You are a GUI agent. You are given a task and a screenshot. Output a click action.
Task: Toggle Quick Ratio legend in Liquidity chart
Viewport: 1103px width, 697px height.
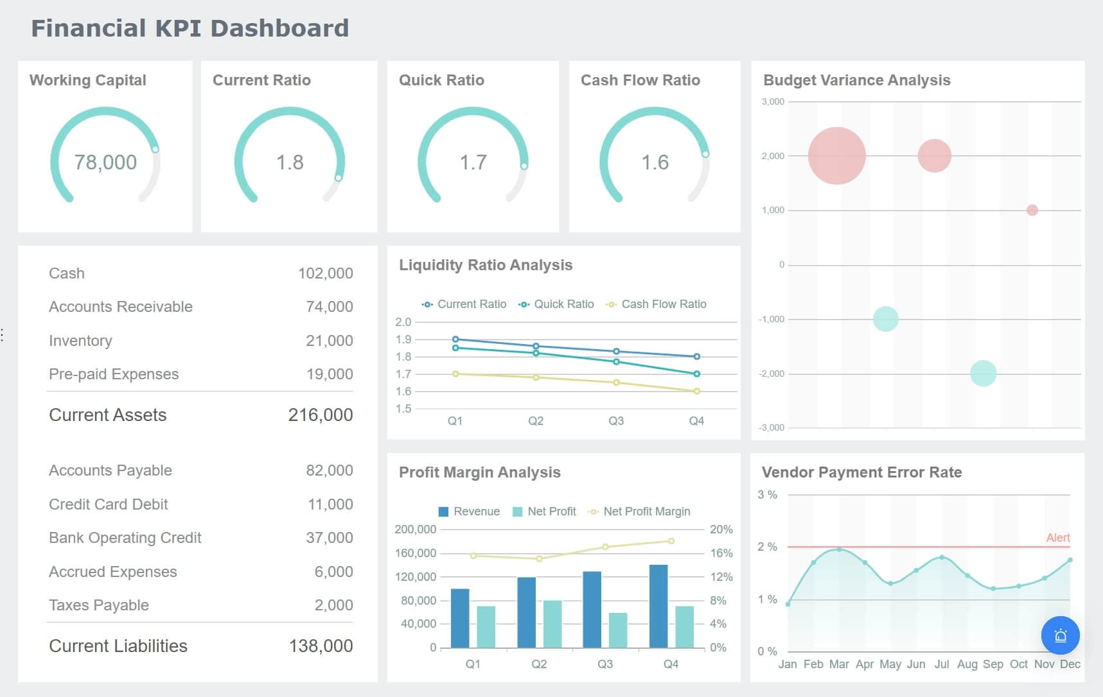(x=556, y=304)
